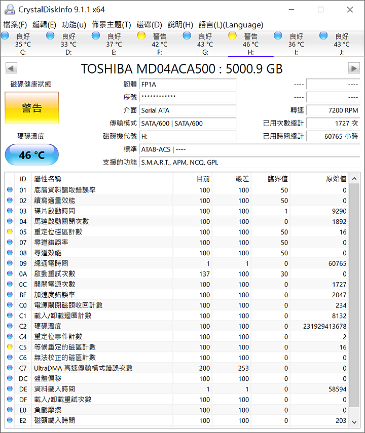
Task: Click status icon of attribute C6 無法校正的磁區計數
Action: pos(10,358)
